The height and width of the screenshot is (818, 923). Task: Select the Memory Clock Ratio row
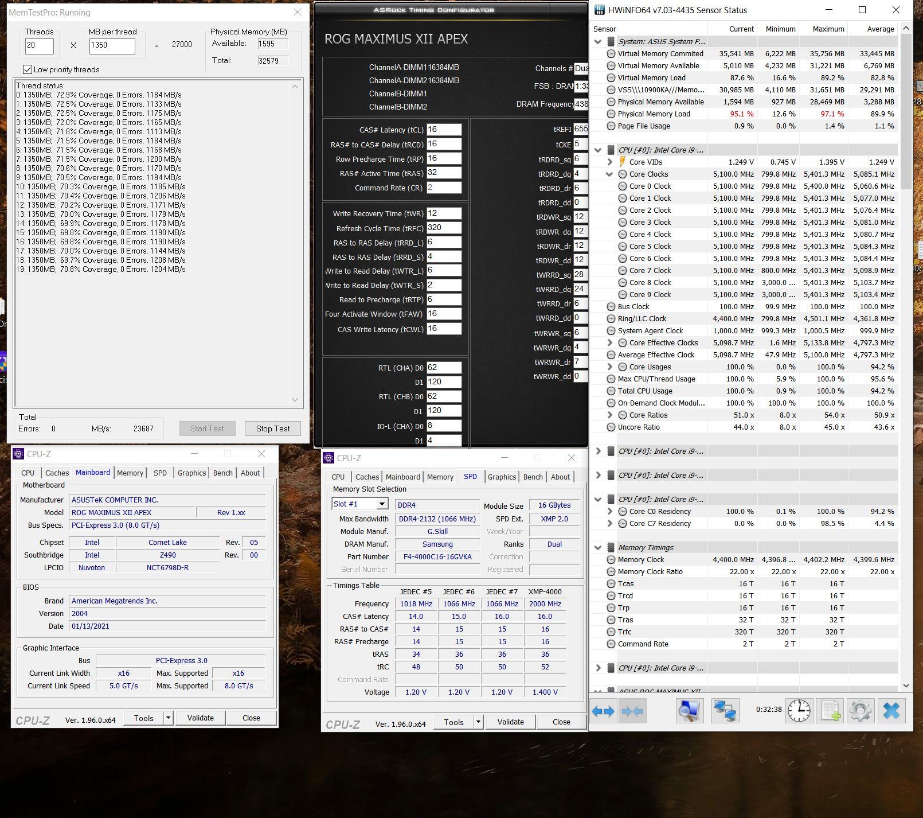point(745,571)
